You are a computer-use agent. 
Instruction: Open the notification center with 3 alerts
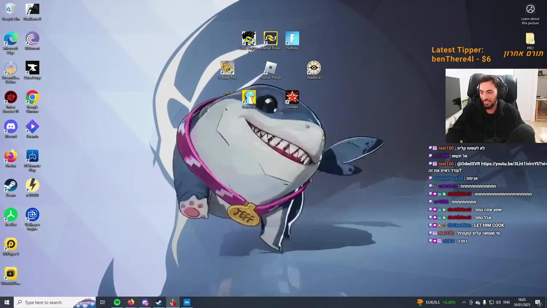click(x=538, y=302)
